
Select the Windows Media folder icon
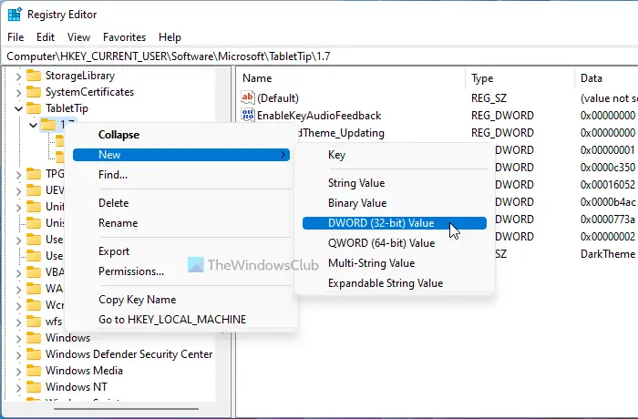click(x=34, y=370)
